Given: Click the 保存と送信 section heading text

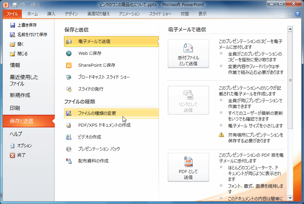Looking at the screenshot, I should [76, 30].
